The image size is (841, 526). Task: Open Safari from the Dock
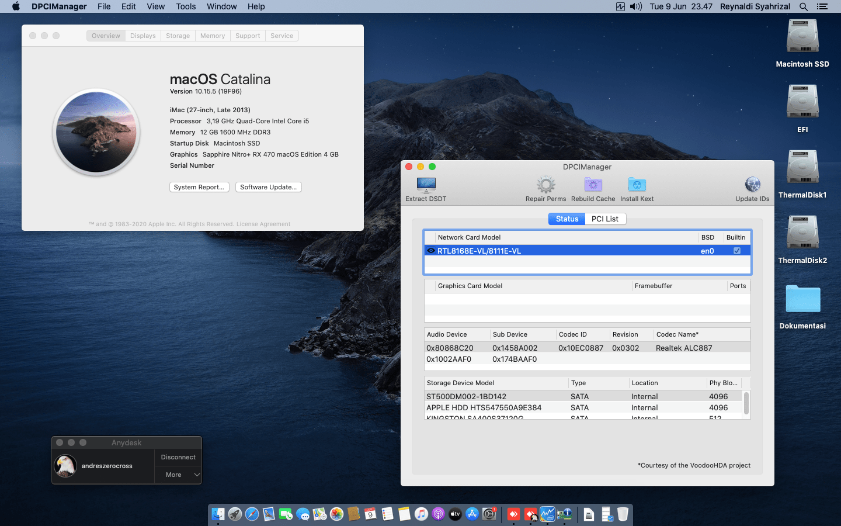(252, 514)
